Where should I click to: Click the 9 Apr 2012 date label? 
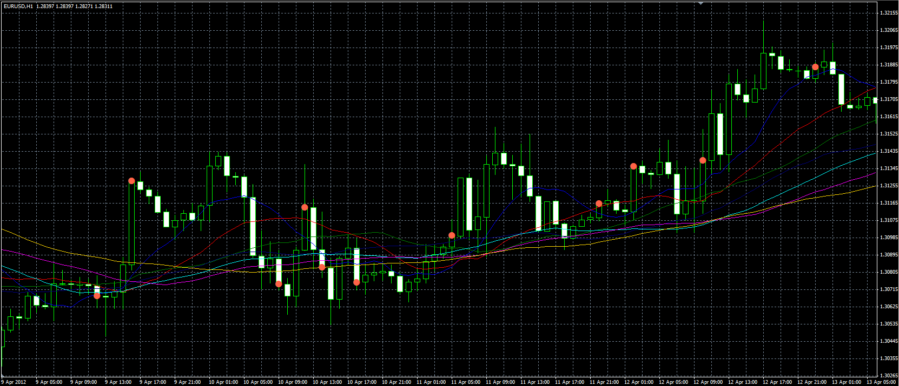[x=14, y=382]
